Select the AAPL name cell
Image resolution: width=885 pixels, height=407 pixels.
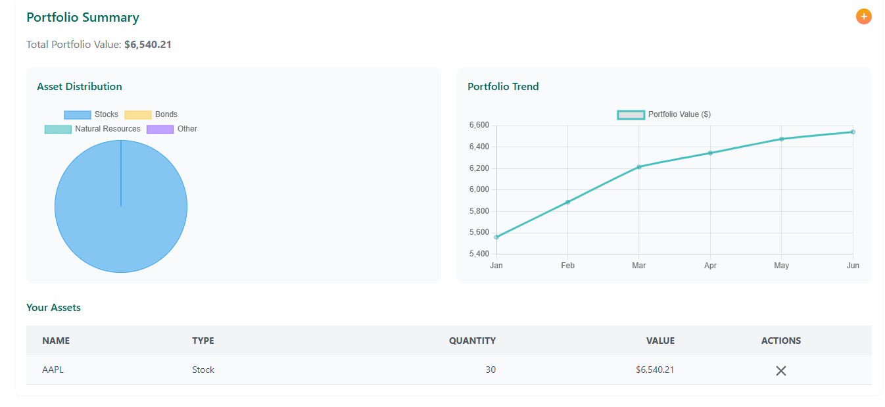point(53,370)
